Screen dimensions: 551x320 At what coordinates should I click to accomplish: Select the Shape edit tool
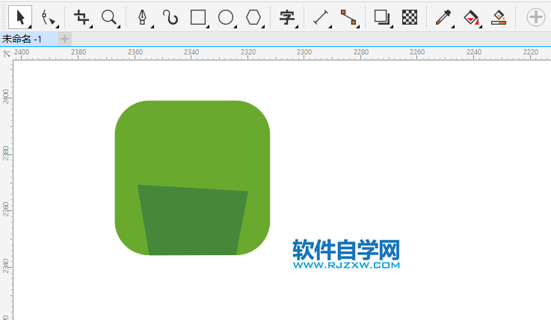tap(48, 17)
